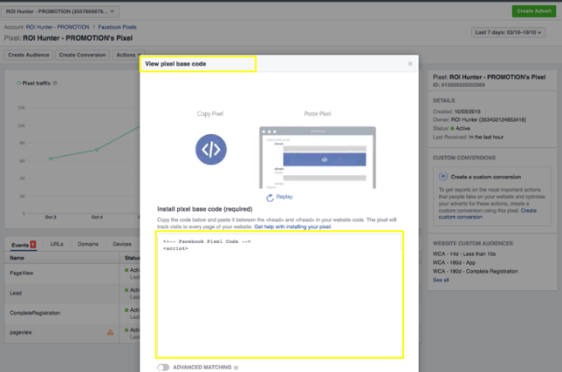Click WCA - 180d - App audience
The height and width of the screenshot is (372, 562).
[454, 262]
